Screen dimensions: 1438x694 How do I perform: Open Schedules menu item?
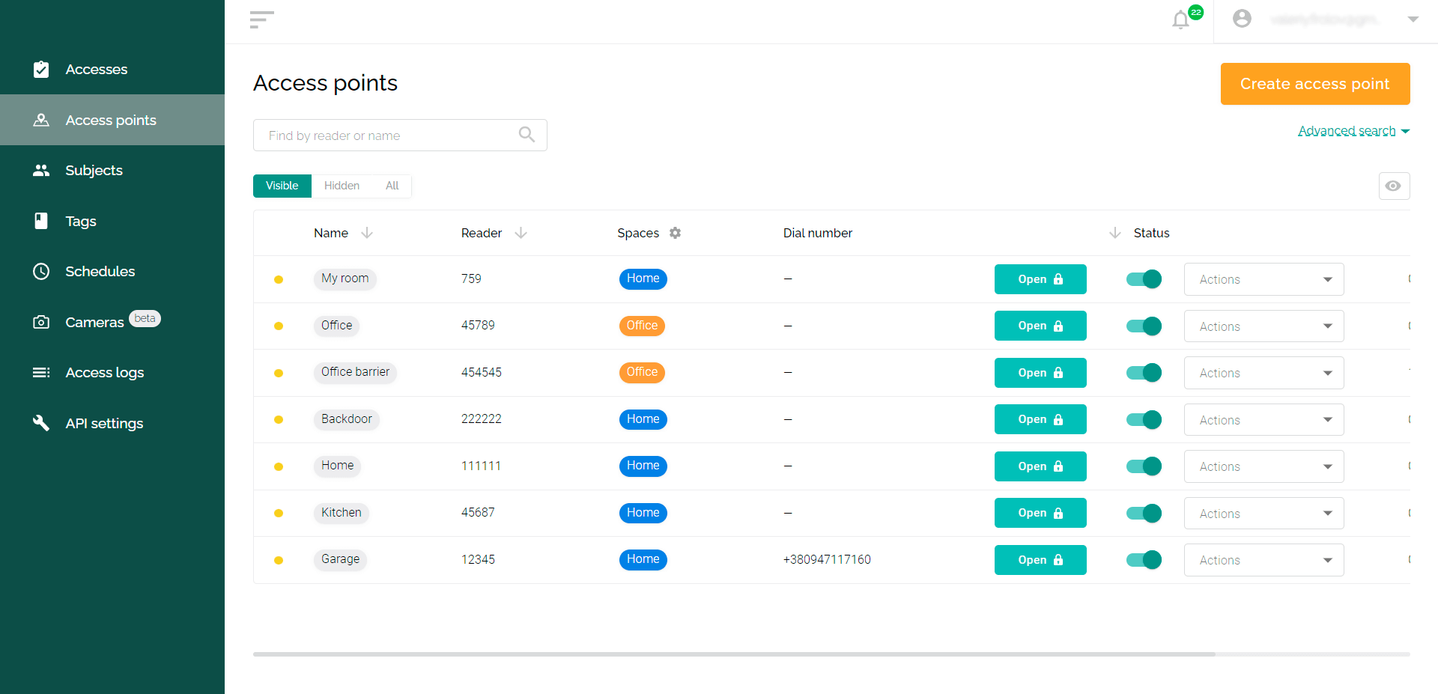pos(112,271)
